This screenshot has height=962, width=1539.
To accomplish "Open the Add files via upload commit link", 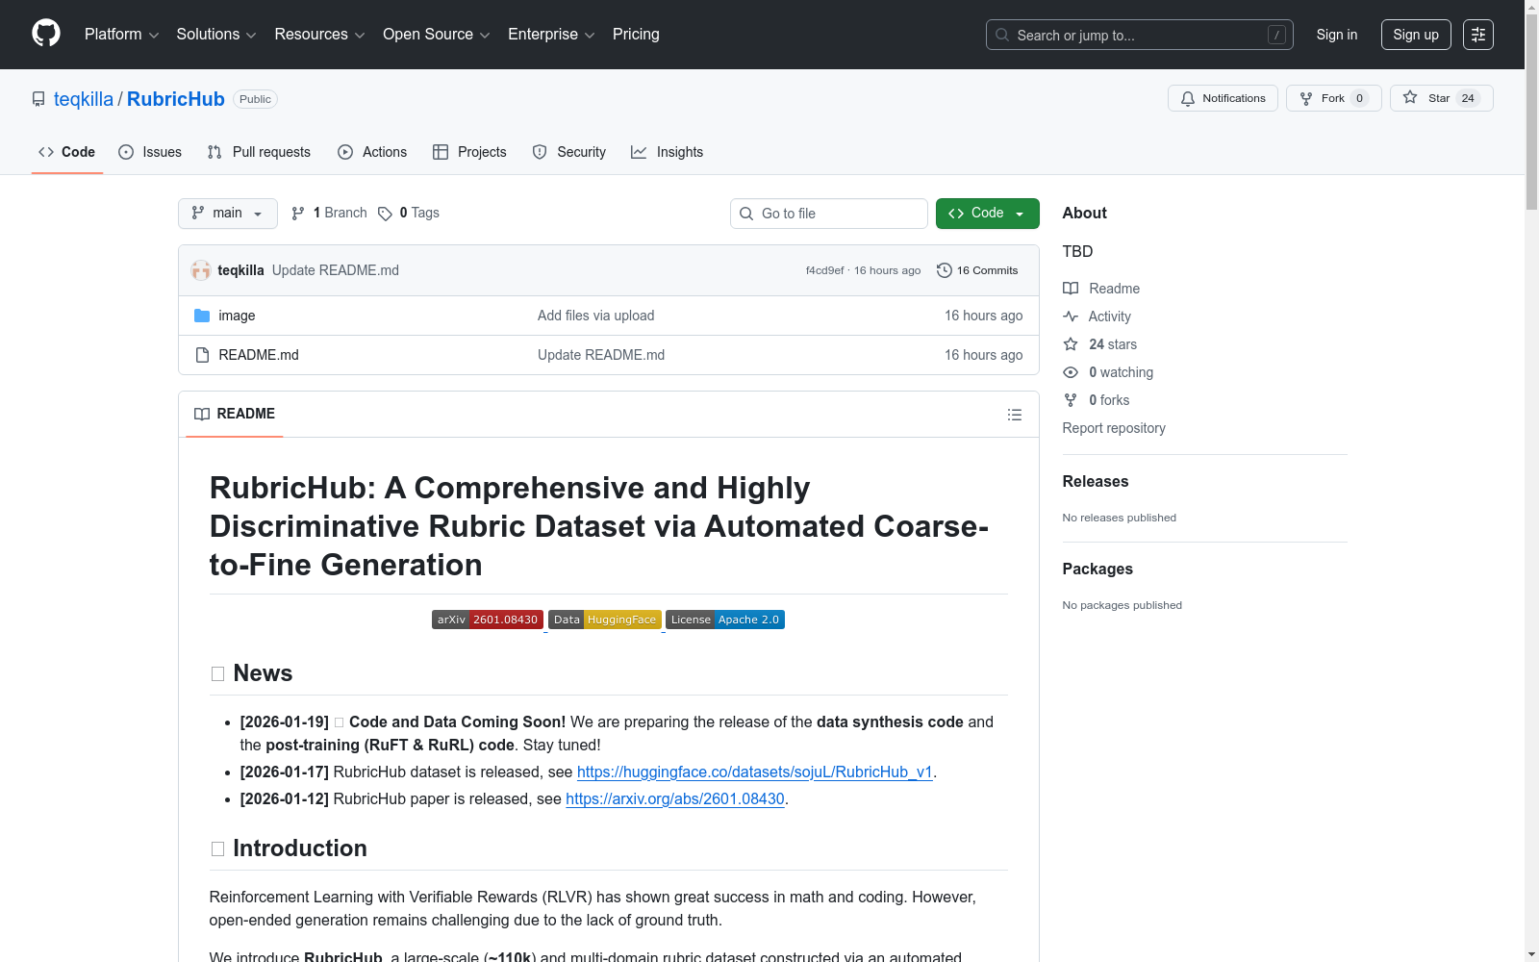I will [596, 316].
